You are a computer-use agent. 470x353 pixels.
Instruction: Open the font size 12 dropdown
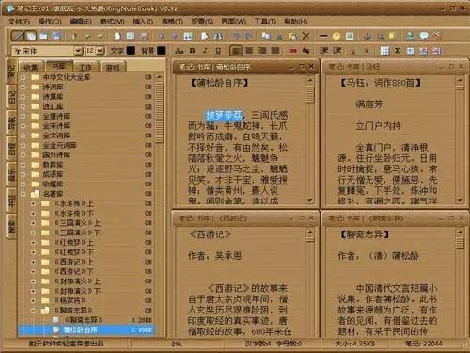(101, 51)
